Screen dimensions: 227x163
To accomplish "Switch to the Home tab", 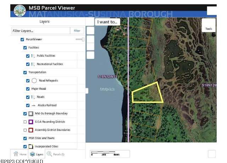I will [20, 154].
